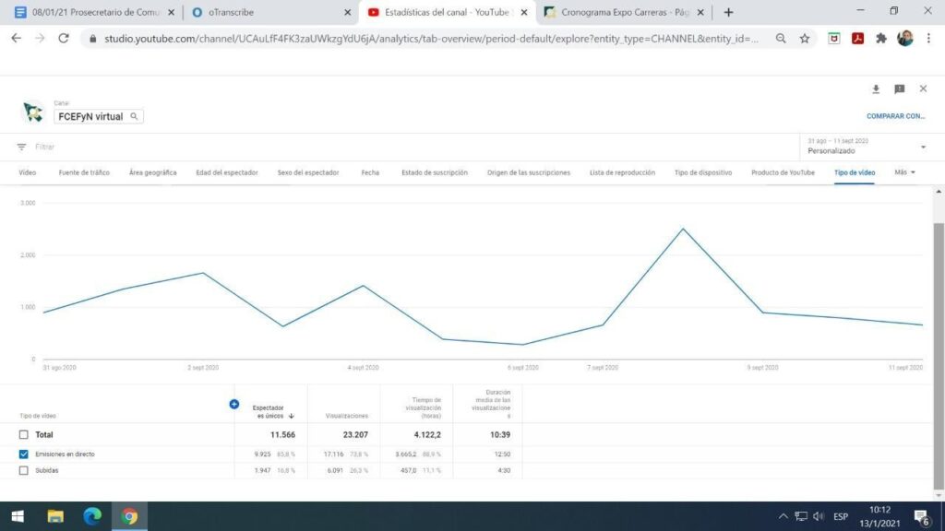Viewport: 945px width, 531px height.
Task: Check the Total row checkbox
Action: [24, 434]
